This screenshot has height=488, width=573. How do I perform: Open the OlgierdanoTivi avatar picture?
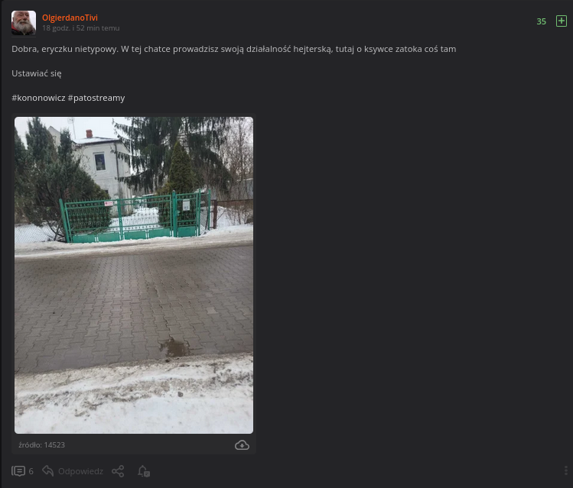pos(24,23)
